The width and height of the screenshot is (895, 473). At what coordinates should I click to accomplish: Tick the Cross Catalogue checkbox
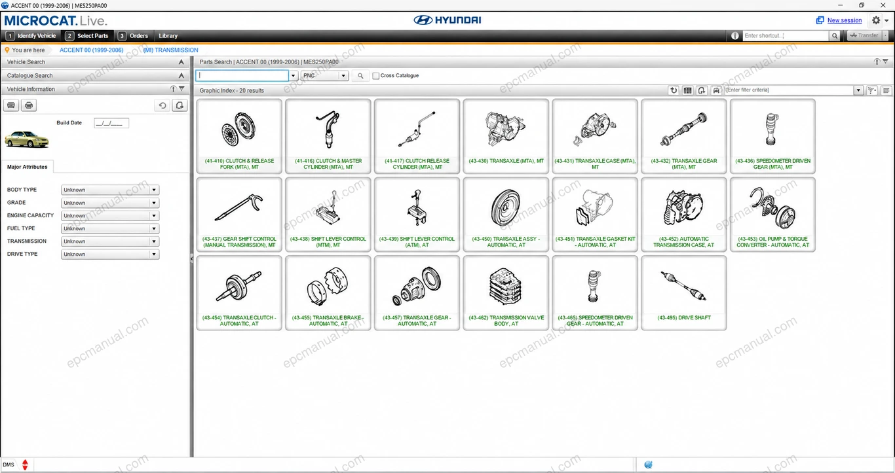tap(375, 76)
